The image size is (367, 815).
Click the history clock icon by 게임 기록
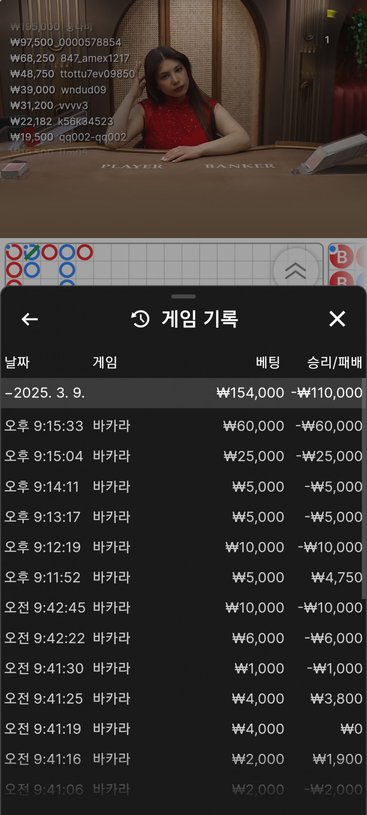(141, 319)
